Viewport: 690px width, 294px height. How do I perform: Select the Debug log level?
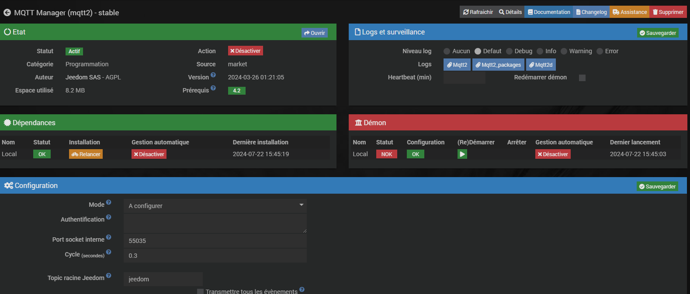point(509,51)
